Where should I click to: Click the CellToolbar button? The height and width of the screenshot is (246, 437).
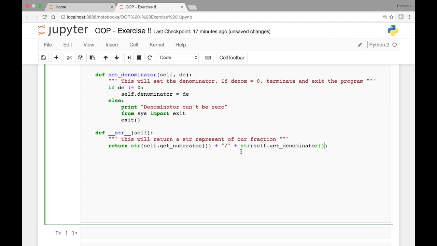(x=232, y=57)
